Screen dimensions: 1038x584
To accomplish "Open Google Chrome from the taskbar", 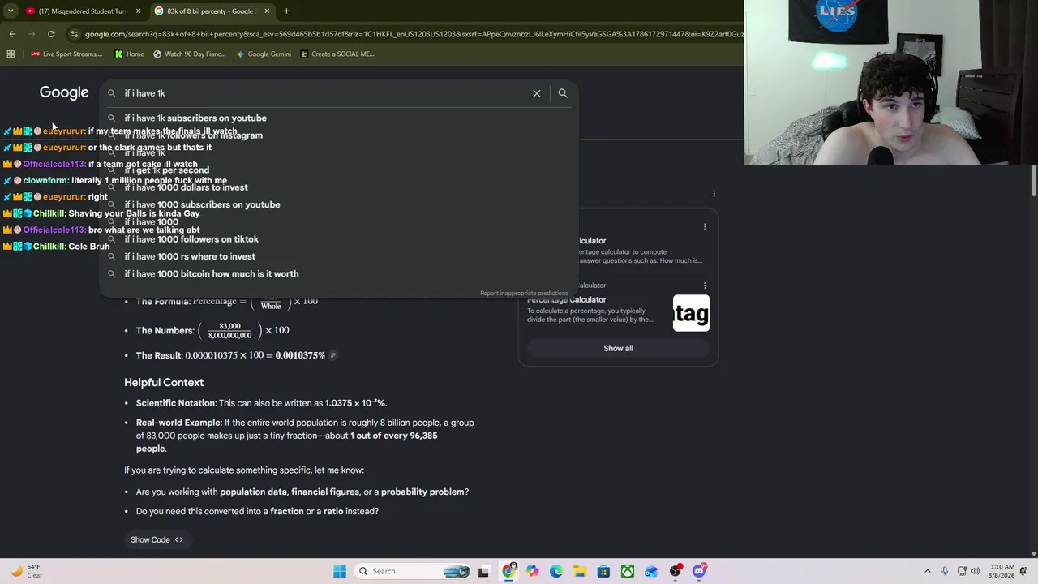I will pos(508,571).
